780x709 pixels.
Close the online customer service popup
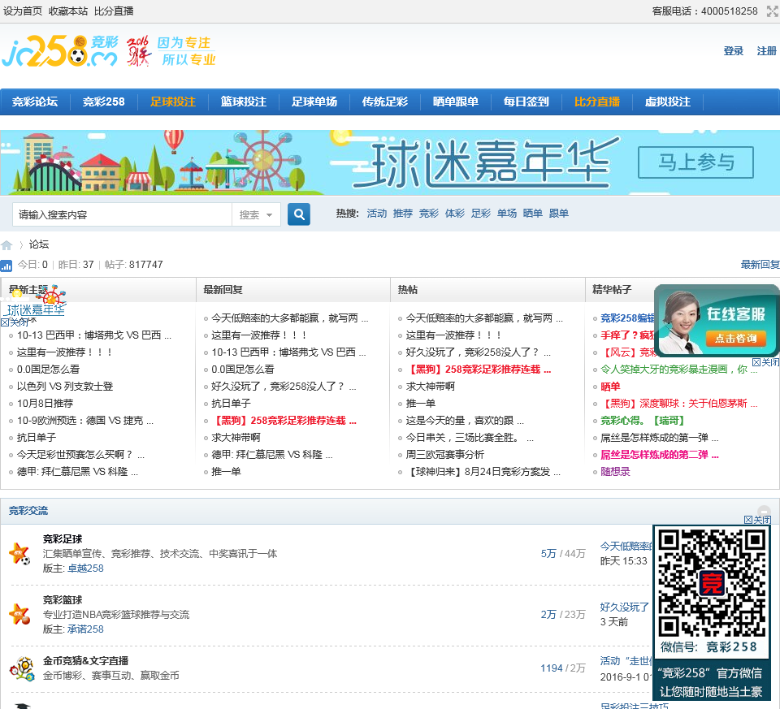click(x=766, y=362)
